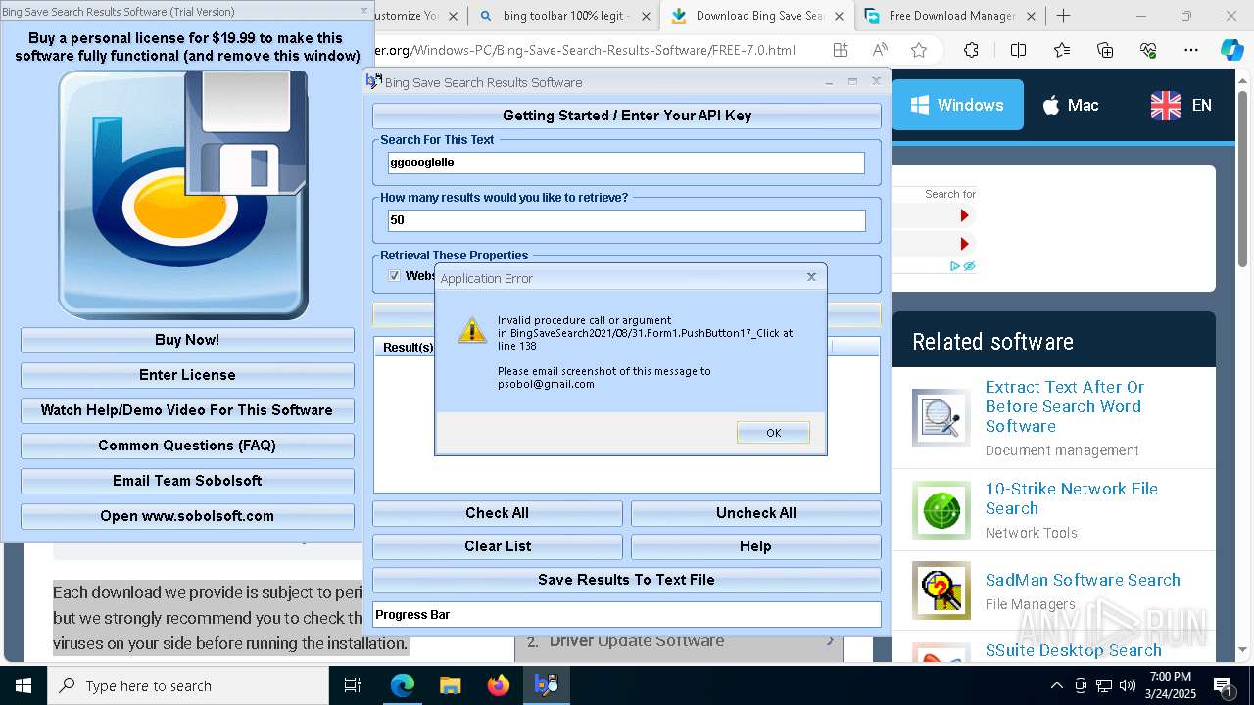
Task: Click the Bing floppy disk logo image
Action: point(183,194)
